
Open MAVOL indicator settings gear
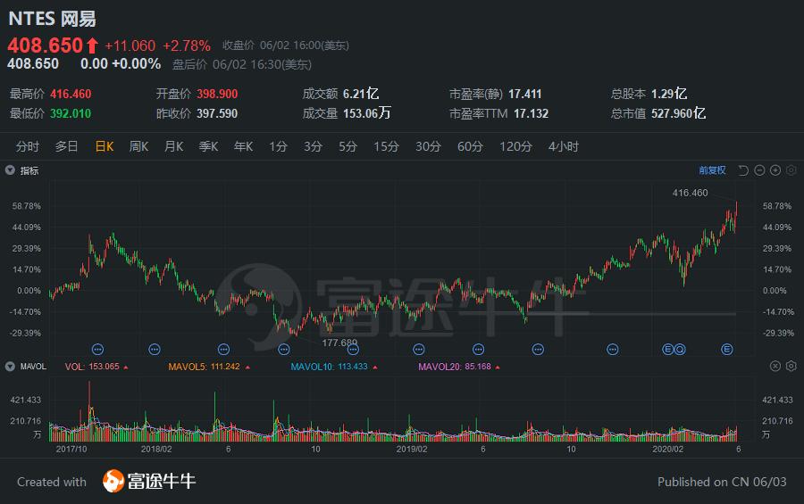(x=791, y=366)
